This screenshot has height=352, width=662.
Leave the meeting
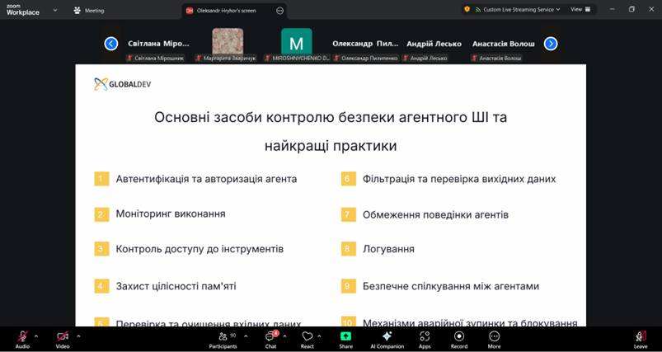click(x=641, y=338)
